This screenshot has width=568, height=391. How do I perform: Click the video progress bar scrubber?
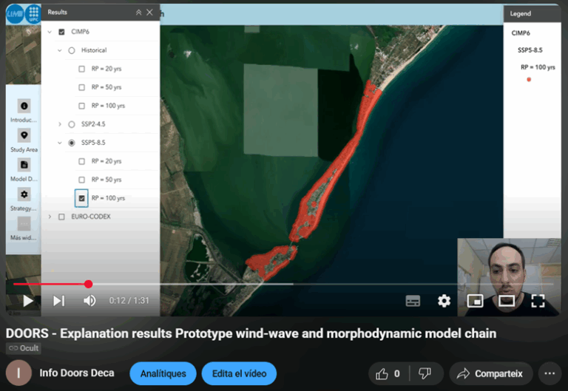click(88, 284)
